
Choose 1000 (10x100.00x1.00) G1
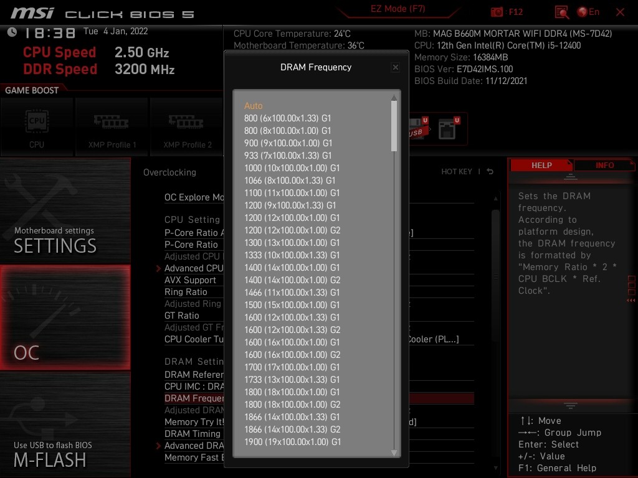point(292,168)
